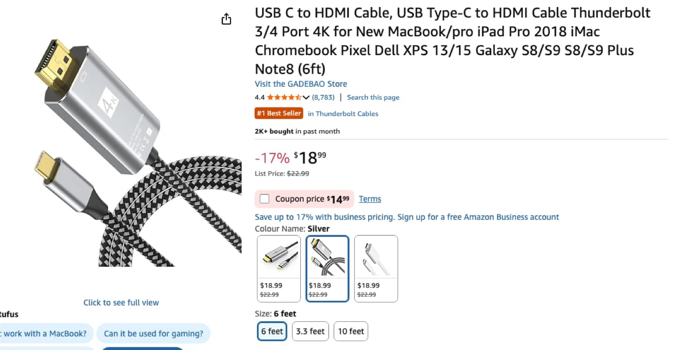Click Search this page link
This screenshot has width=679, height=350.
tap(373, 98)
